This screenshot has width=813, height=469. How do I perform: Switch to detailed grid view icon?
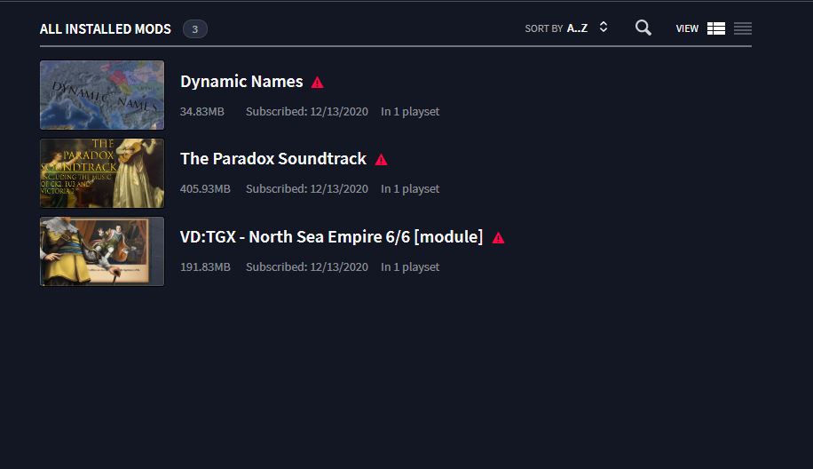click(716, 28)
